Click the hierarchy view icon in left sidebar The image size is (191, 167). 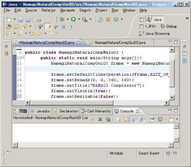6,54
